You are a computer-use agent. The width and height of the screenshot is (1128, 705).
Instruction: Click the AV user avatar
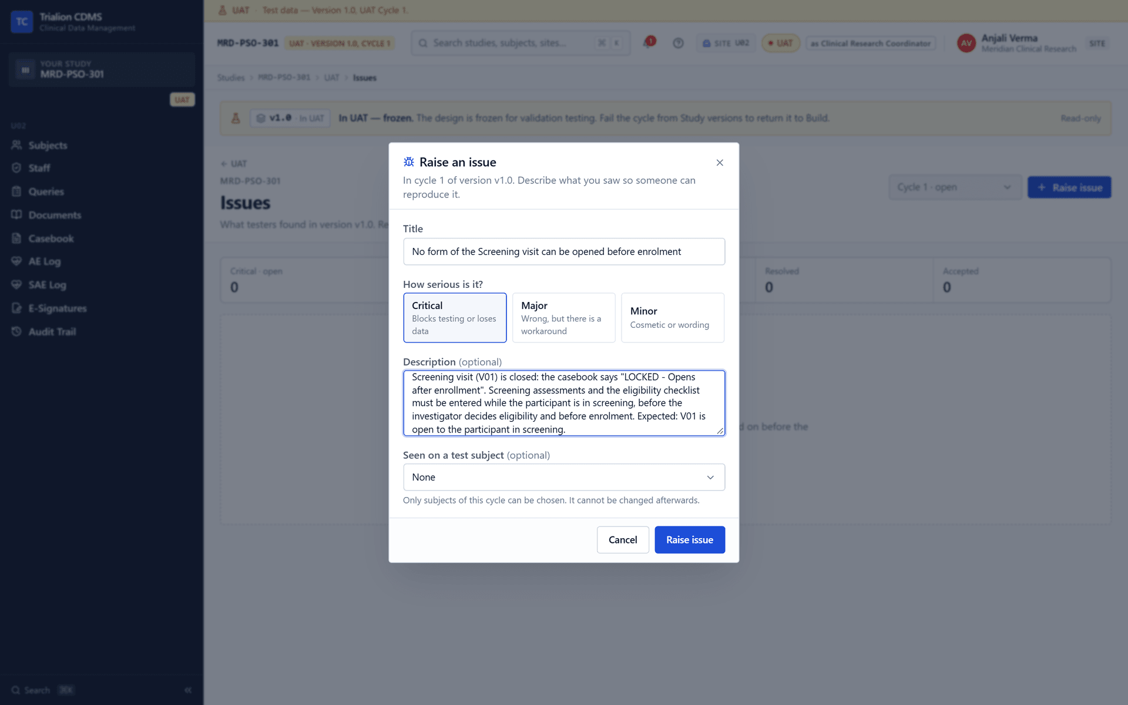tap(966, 43)
